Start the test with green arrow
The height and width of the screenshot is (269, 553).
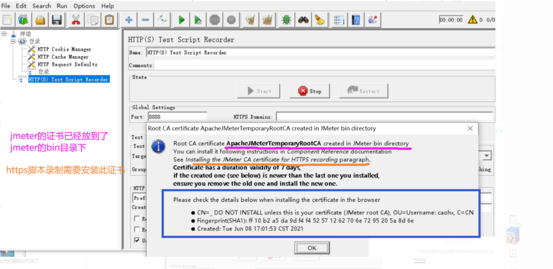click(x=182, y=20)
